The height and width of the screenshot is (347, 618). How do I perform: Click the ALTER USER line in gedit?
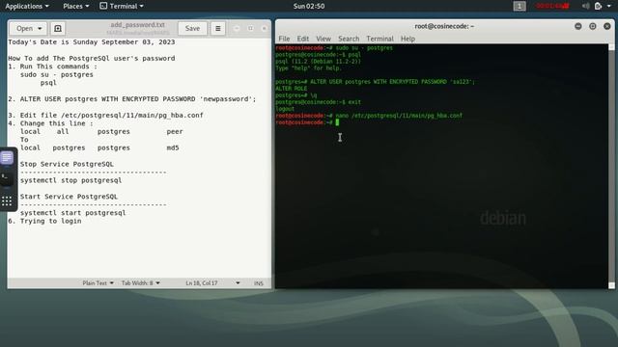132,99
